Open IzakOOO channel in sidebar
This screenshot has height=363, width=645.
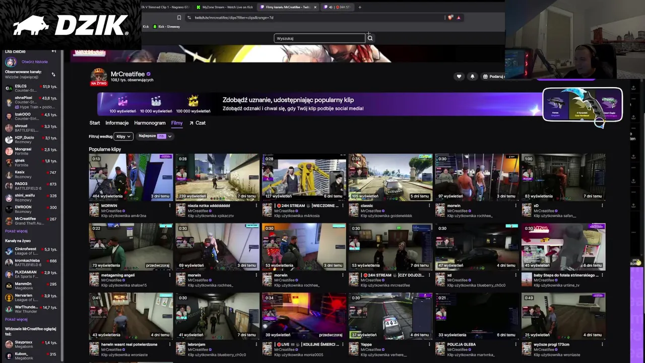31,116
